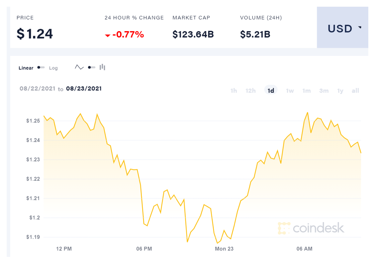This screenshot has width=375, height=277.
Task: Click the Mon 23 axis marker
Action: (224, 249)
